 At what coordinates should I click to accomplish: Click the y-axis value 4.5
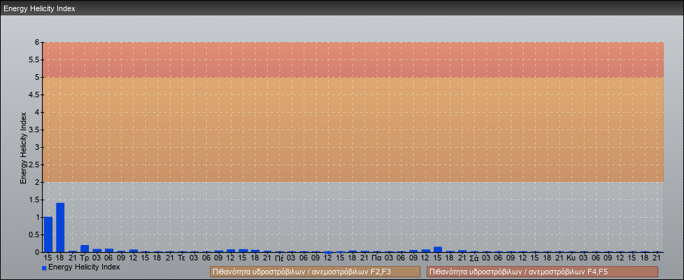[34, 94]
